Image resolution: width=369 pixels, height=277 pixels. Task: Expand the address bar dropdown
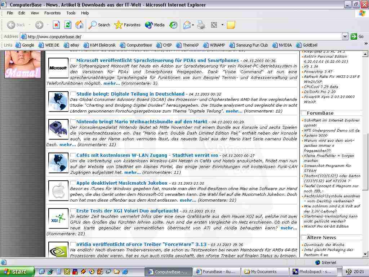(345, 36)
